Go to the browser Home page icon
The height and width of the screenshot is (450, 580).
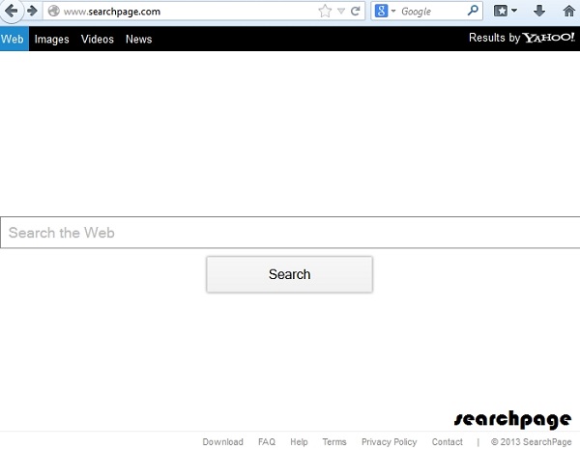567,12
